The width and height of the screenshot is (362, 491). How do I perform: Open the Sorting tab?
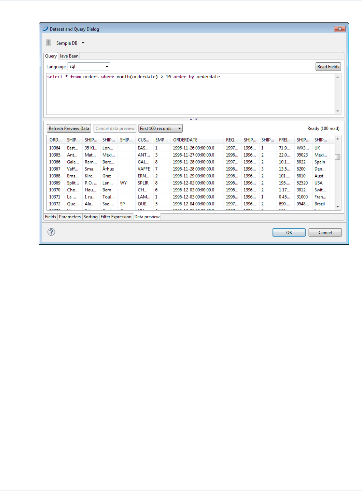pyautogui.click(x=90, y=217)
